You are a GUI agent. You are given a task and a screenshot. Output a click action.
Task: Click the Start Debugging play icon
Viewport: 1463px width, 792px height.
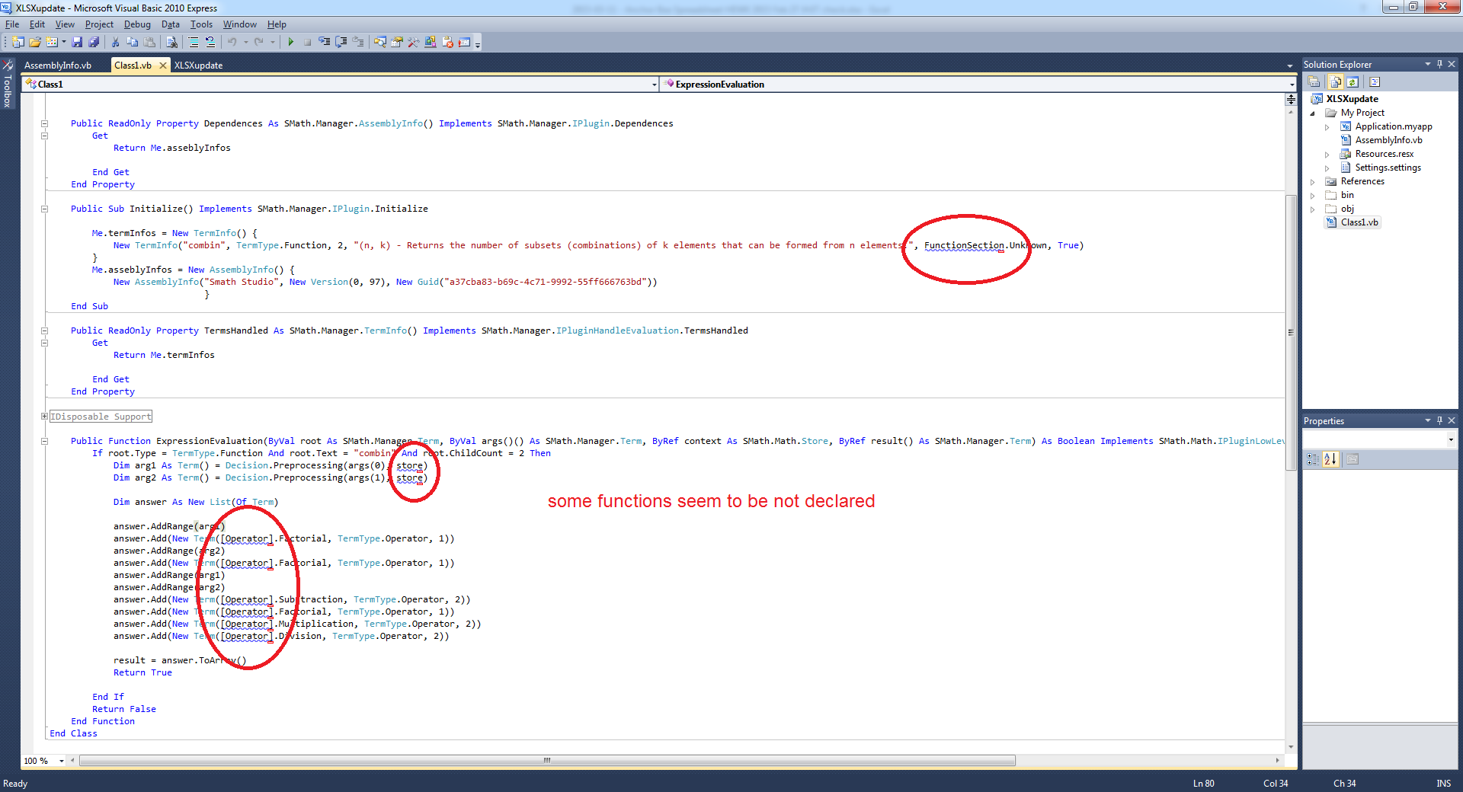click(290, 43)
